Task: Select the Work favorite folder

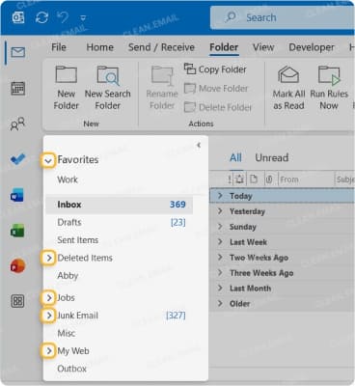Action: coord(68,179)
